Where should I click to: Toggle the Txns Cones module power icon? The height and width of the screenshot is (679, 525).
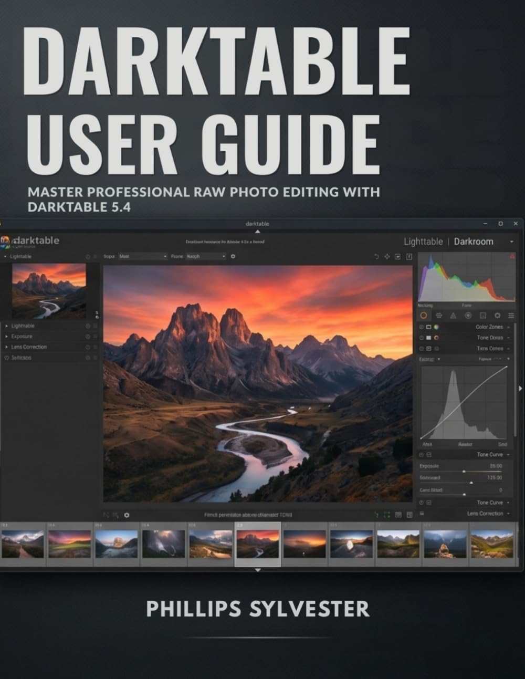422,349
